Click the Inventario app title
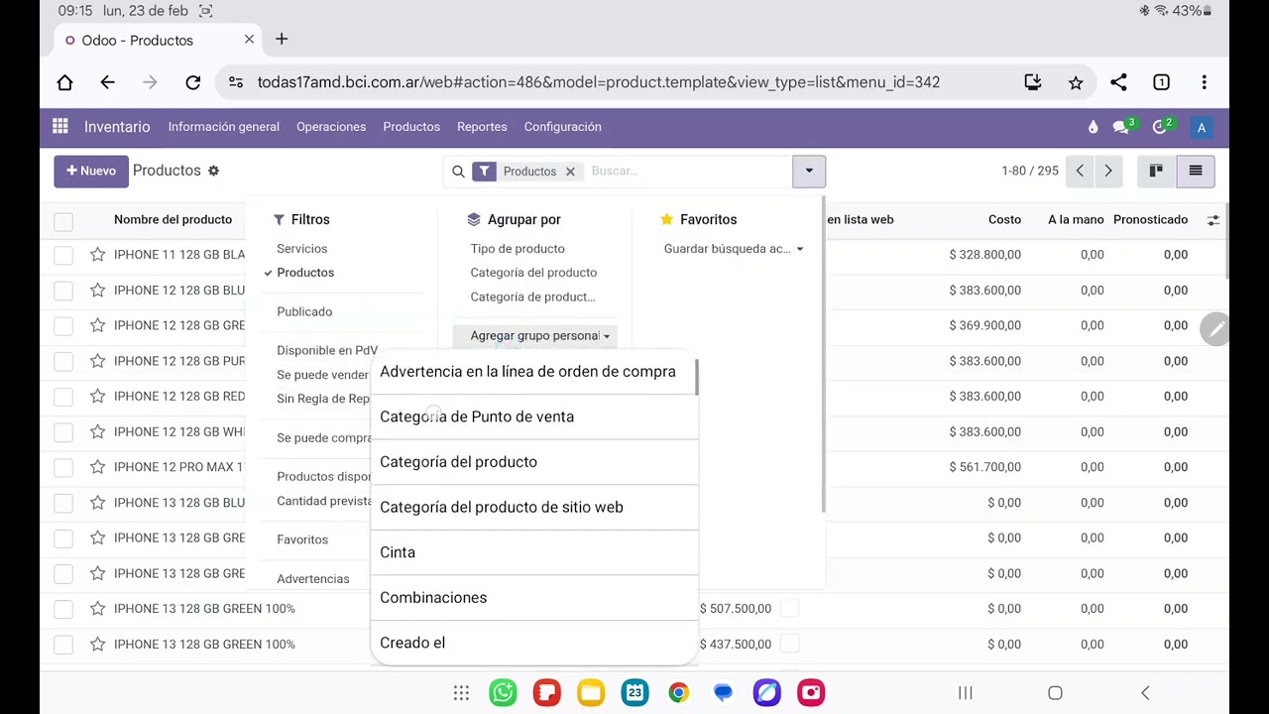1269x714 pixels. pos(117,127)
